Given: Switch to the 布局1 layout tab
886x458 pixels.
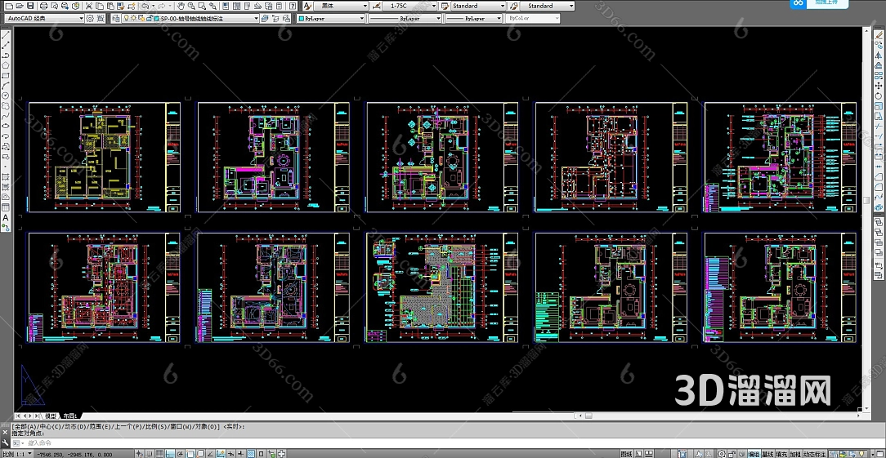Looking at the screenshot, I should (70, 416).
